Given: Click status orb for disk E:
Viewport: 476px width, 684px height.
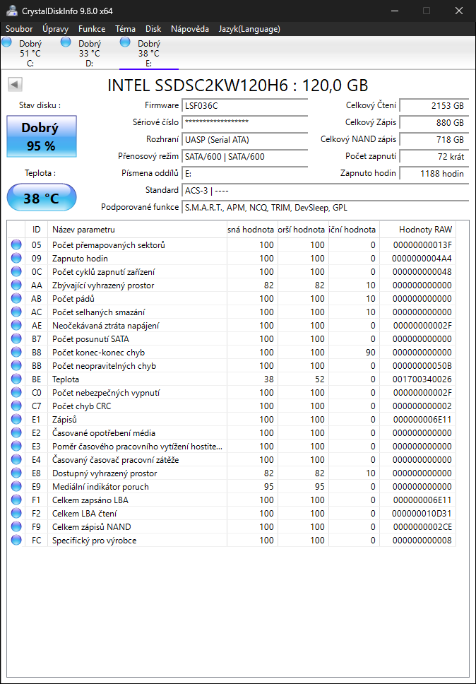Looking at the screenshot, I should click(x=125, y=42).
